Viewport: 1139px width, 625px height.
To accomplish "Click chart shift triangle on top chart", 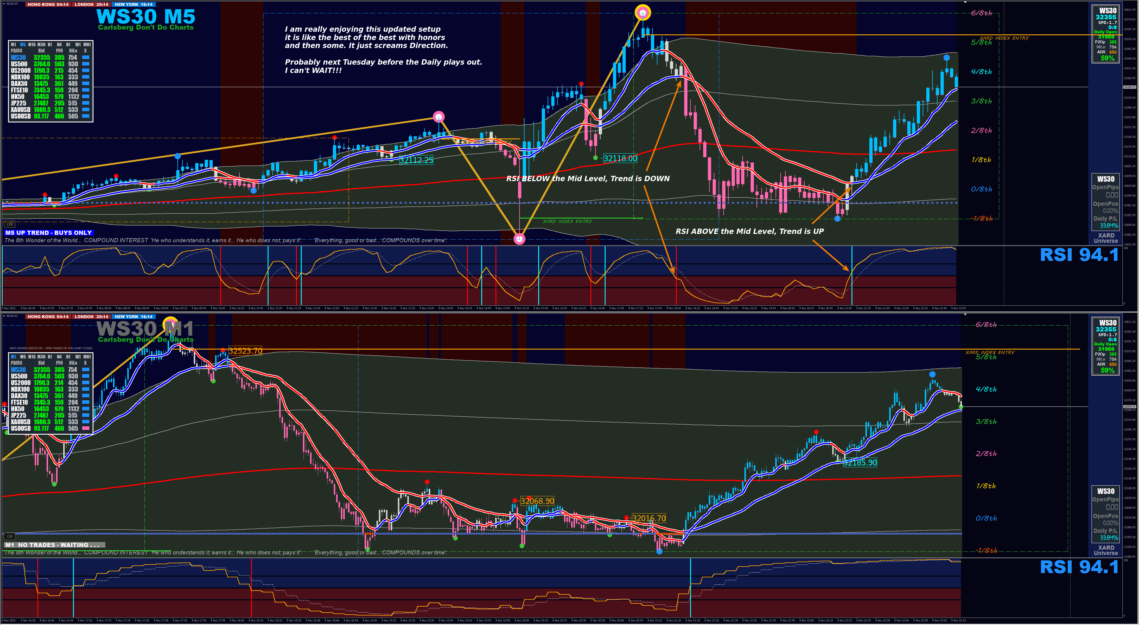I will tap(965, 3).
